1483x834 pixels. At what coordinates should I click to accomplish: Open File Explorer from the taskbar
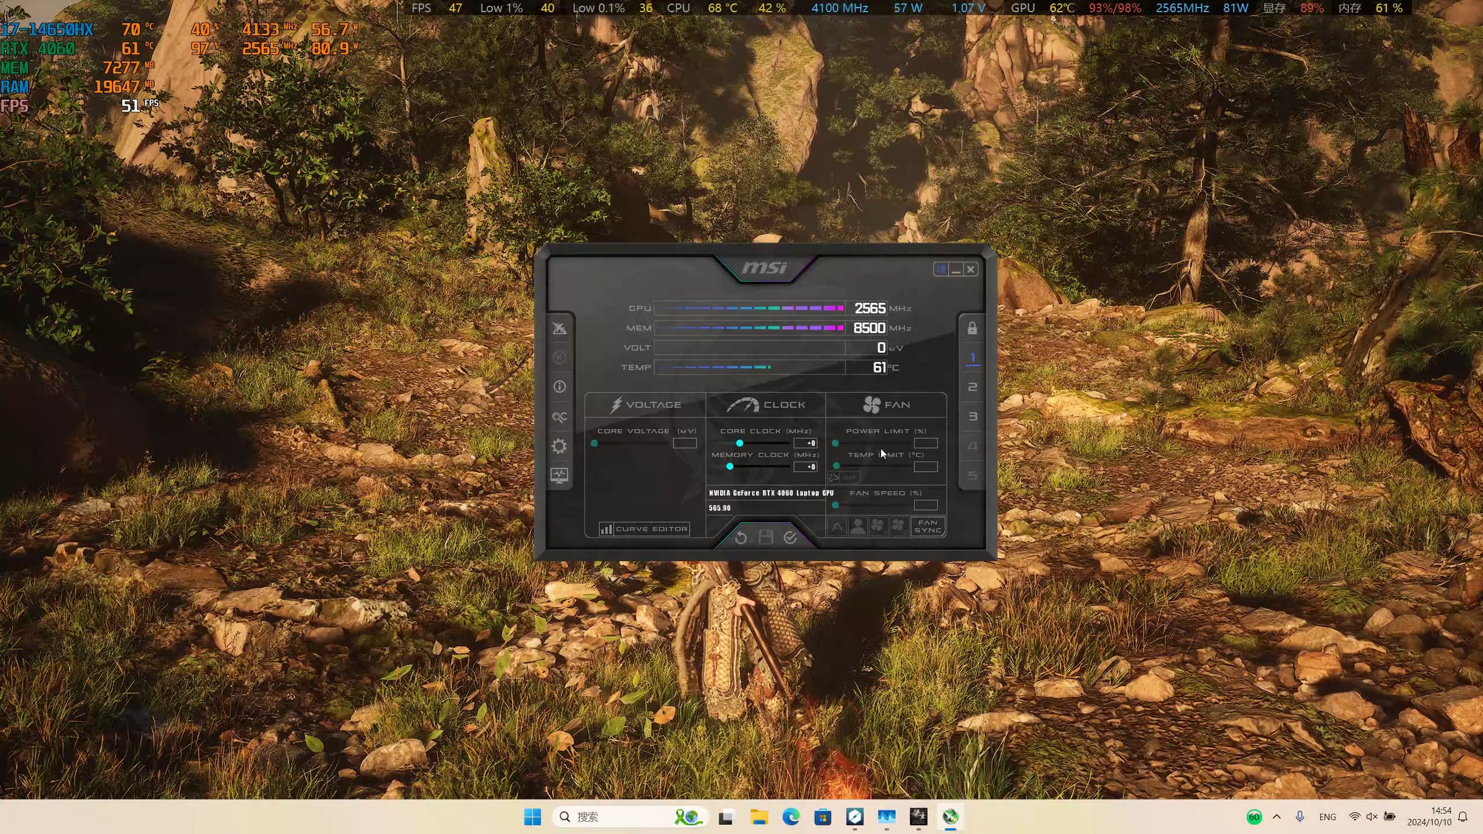tap(759, 817)
